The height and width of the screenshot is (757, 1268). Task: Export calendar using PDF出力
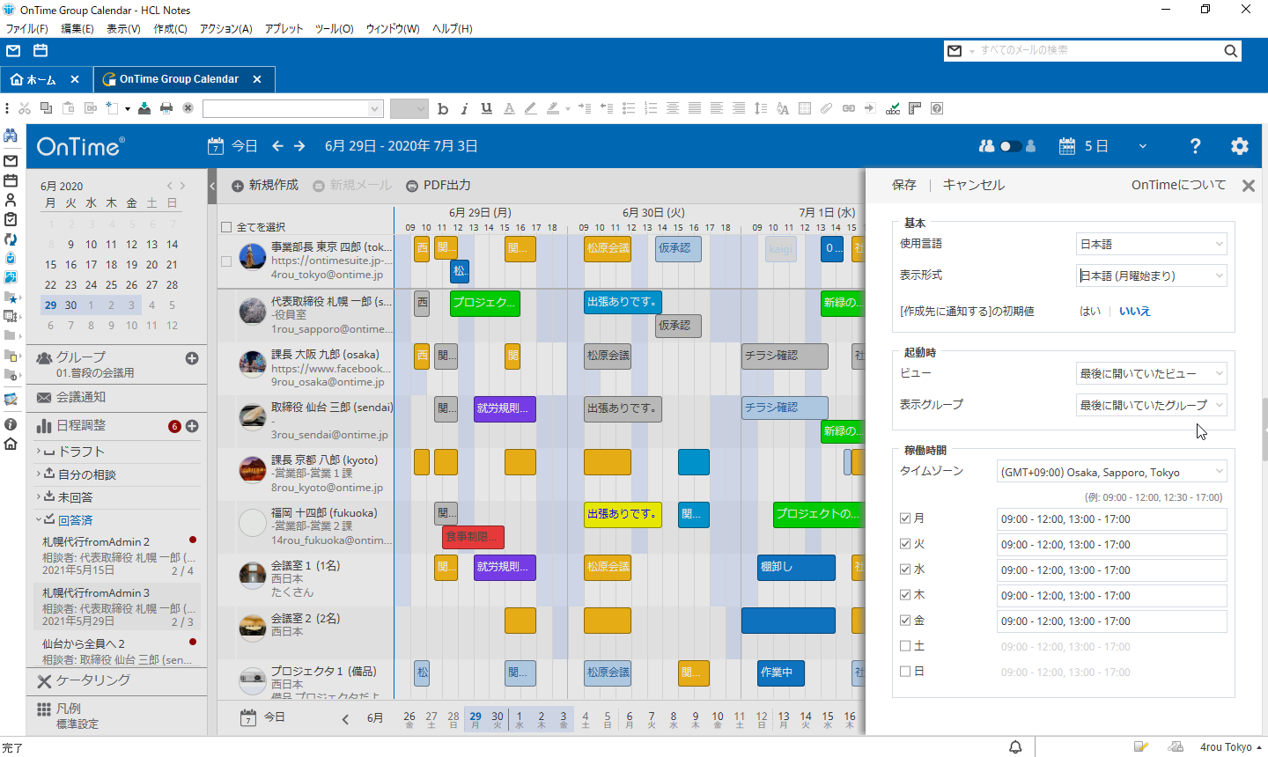click(439, 186)
